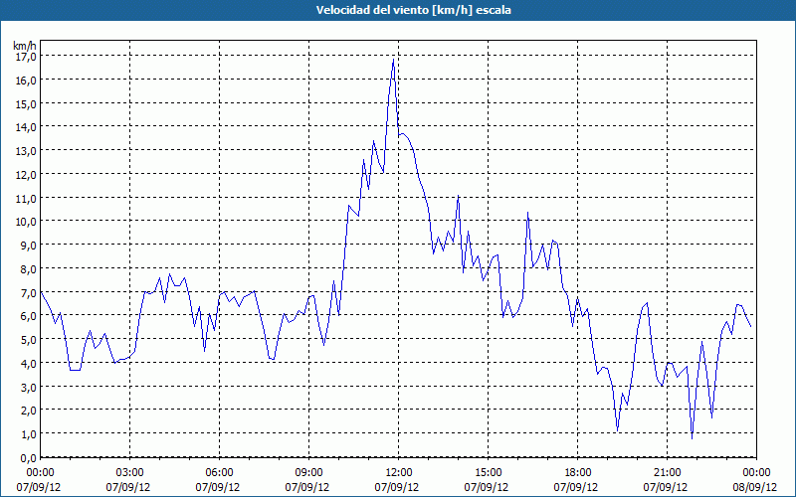Click the 15:00 time label
796x497 pixels.
488,473
